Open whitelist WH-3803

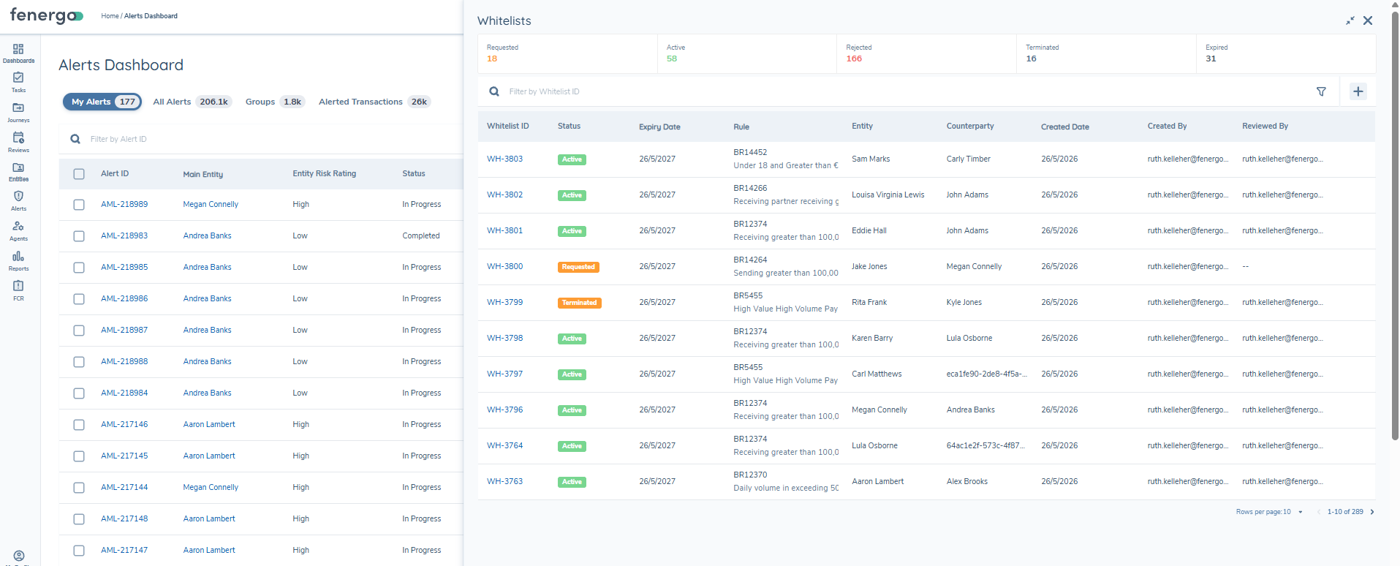[504, 159]
